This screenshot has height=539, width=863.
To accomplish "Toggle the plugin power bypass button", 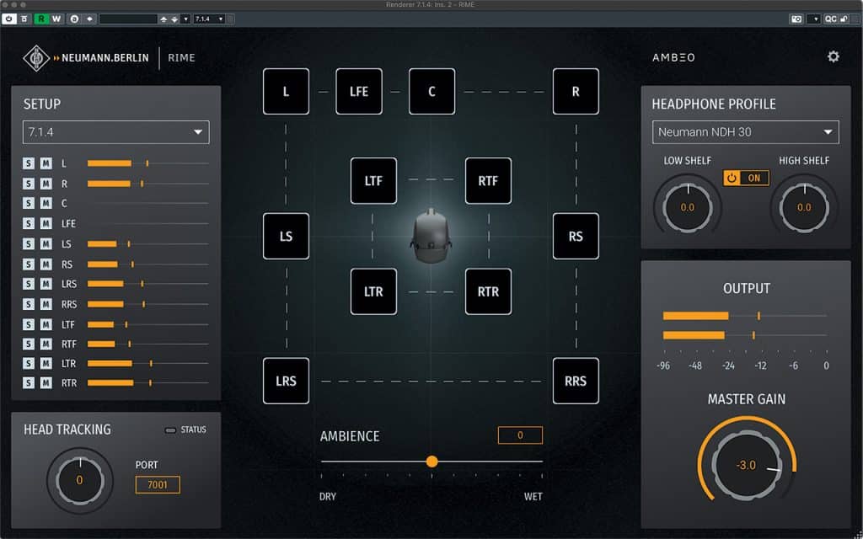I will click(x=9, y=19).
